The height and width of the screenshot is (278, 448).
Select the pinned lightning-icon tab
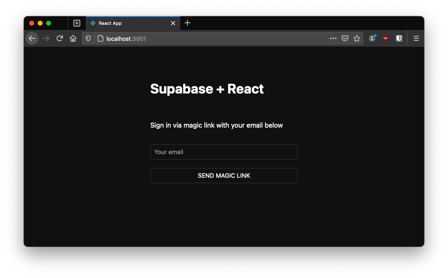pyautogui.click(x=76, y=23)
